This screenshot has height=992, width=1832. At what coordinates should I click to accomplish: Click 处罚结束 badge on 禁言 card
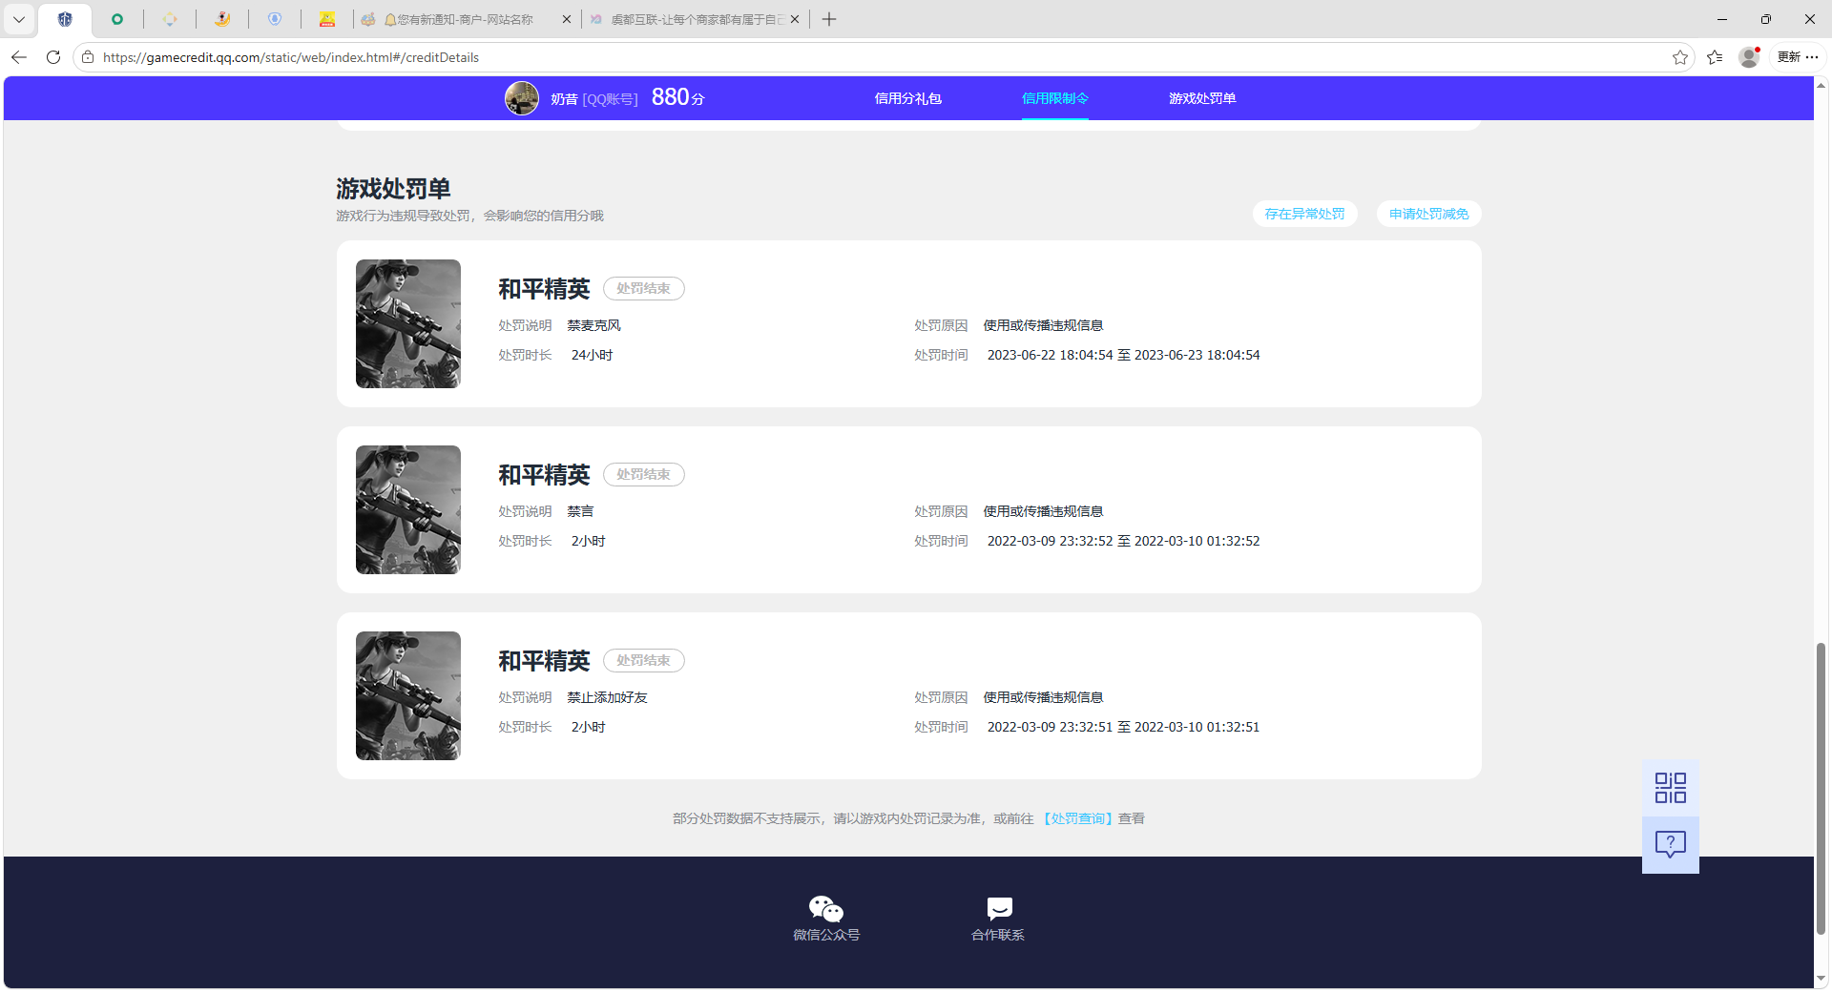pyautogui.click(x=644, y=474)
